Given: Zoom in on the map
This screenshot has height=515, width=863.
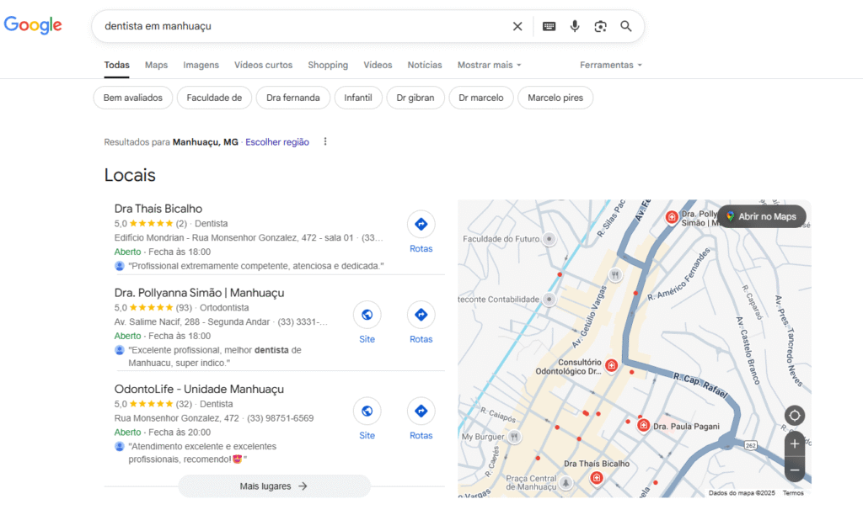Looking at the screenshot, I should tap(794, 443).
